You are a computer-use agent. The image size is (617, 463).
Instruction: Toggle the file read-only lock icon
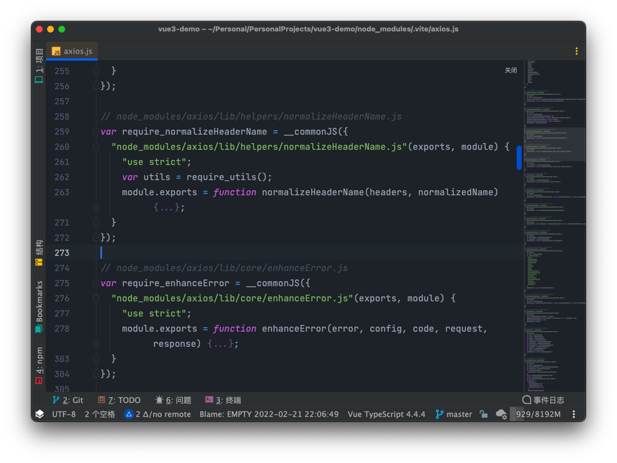tap(484, 414)
